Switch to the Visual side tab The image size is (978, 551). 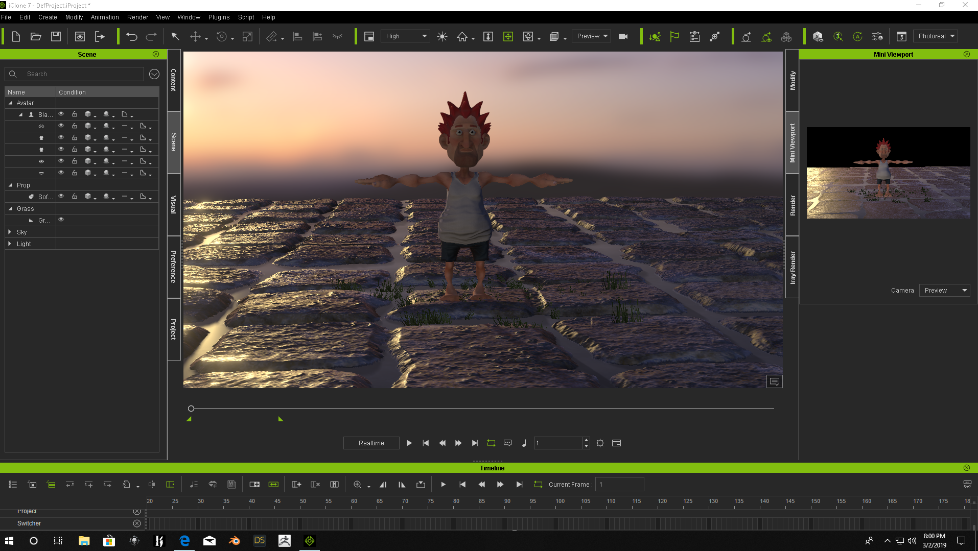tap(174, 205)
